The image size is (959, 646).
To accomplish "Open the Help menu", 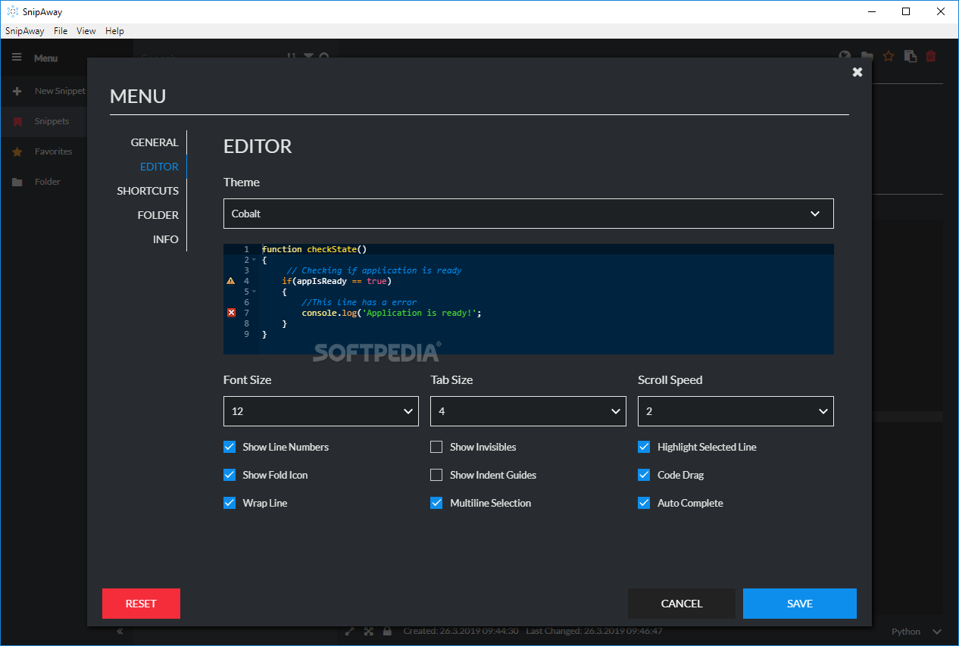I will 114,31.
